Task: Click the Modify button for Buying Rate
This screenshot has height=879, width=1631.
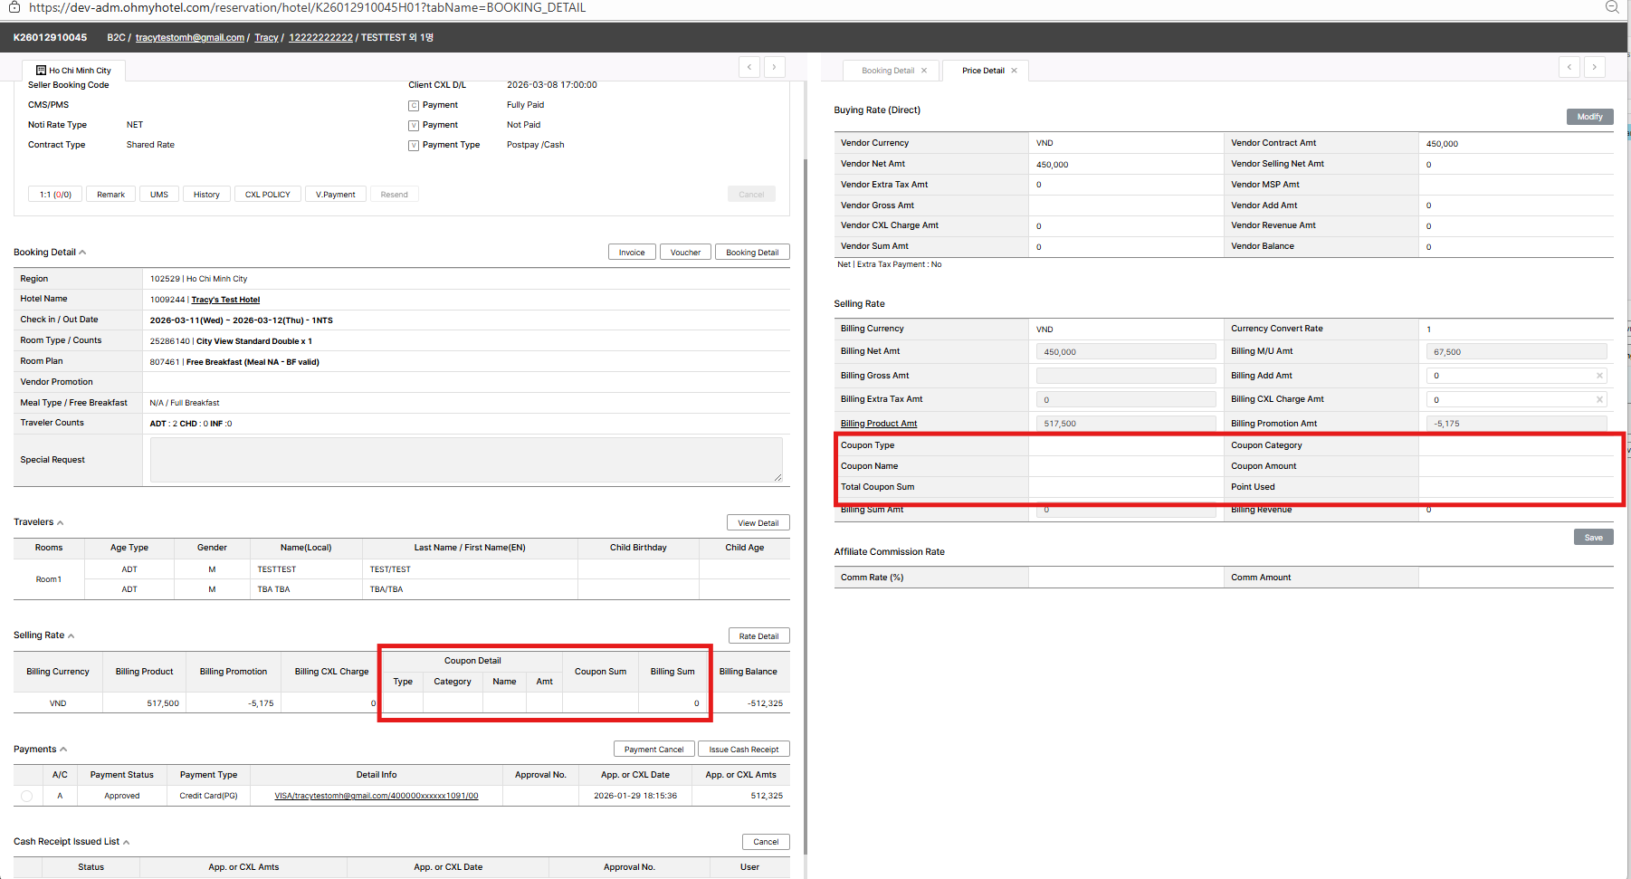Action: (1589, 117)
